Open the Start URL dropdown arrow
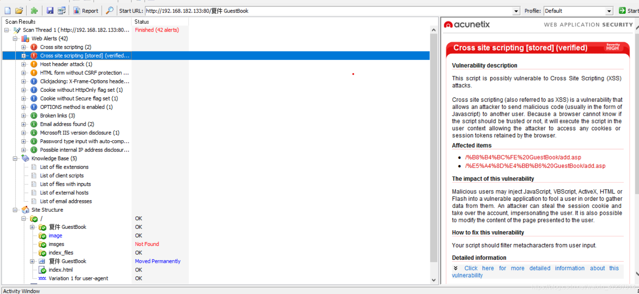The width and height of the screenshot is (639, 294). tap(516, 11)
